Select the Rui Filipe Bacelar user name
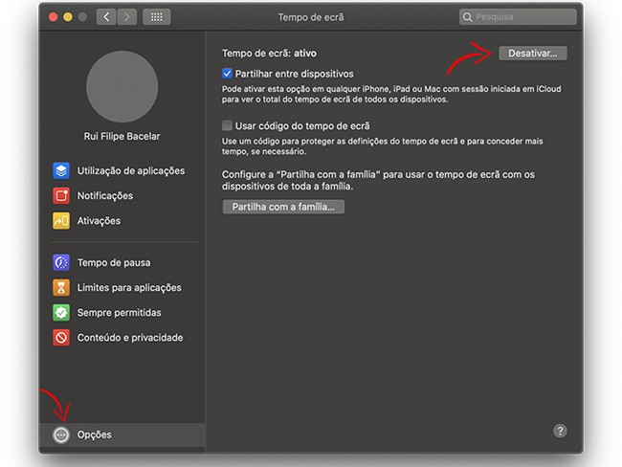Screen dimensions: 622x467 pyautogui.click(x=122, y=137)
